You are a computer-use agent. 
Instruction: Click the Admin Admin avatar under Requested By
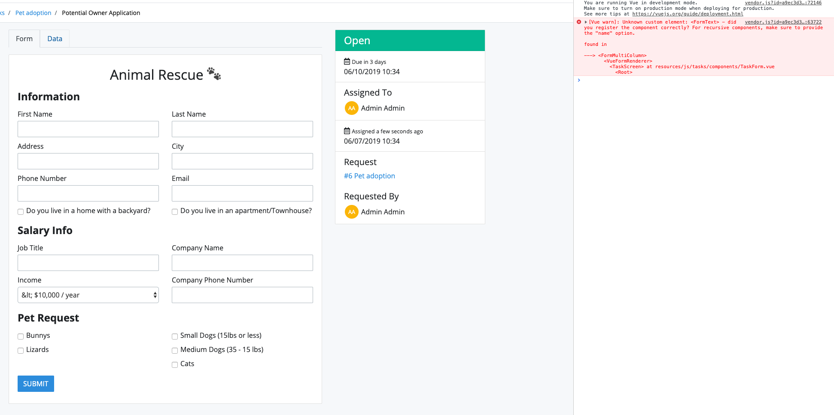[x=351, y=212]
